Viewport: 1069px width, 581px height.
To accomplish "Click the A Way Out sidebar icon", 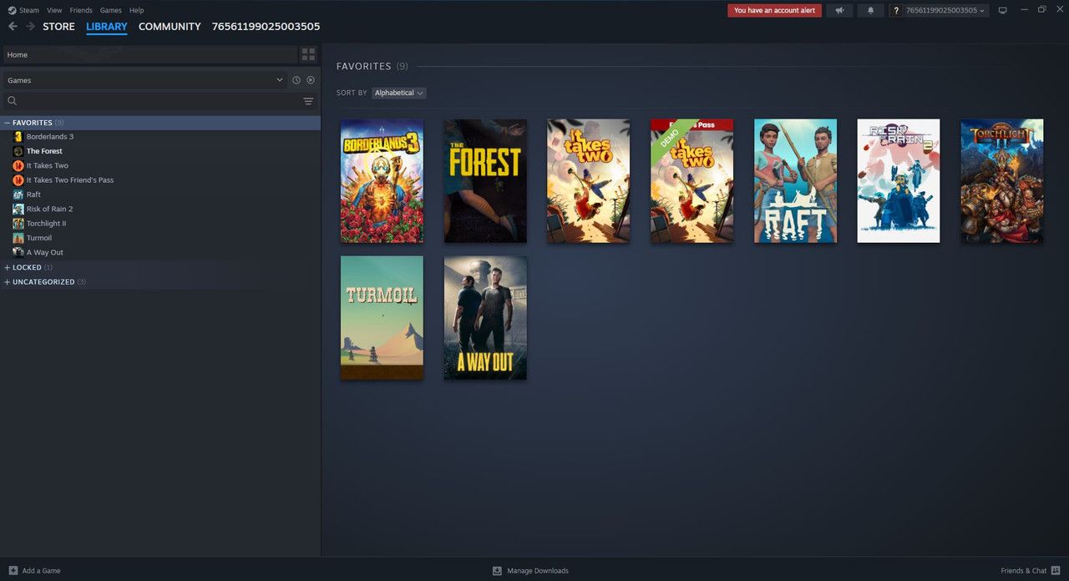I will coord(18,252).
